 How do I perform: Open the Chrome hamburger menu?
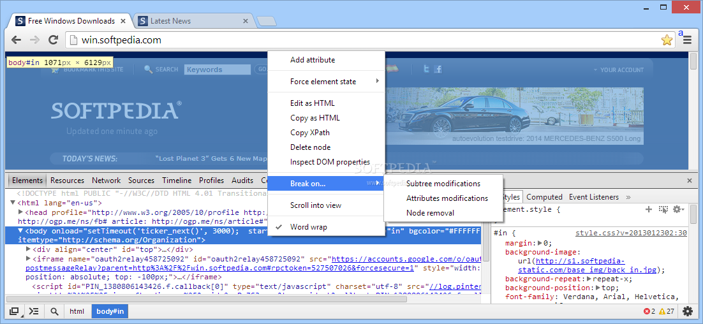(687, 40)
